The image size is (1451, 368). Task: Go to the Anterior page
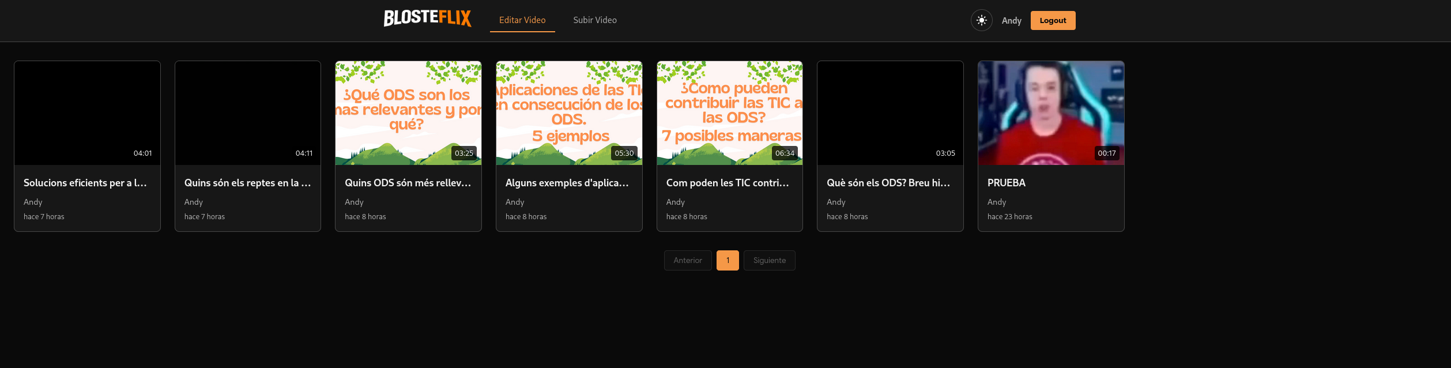(x=687, y=260)
